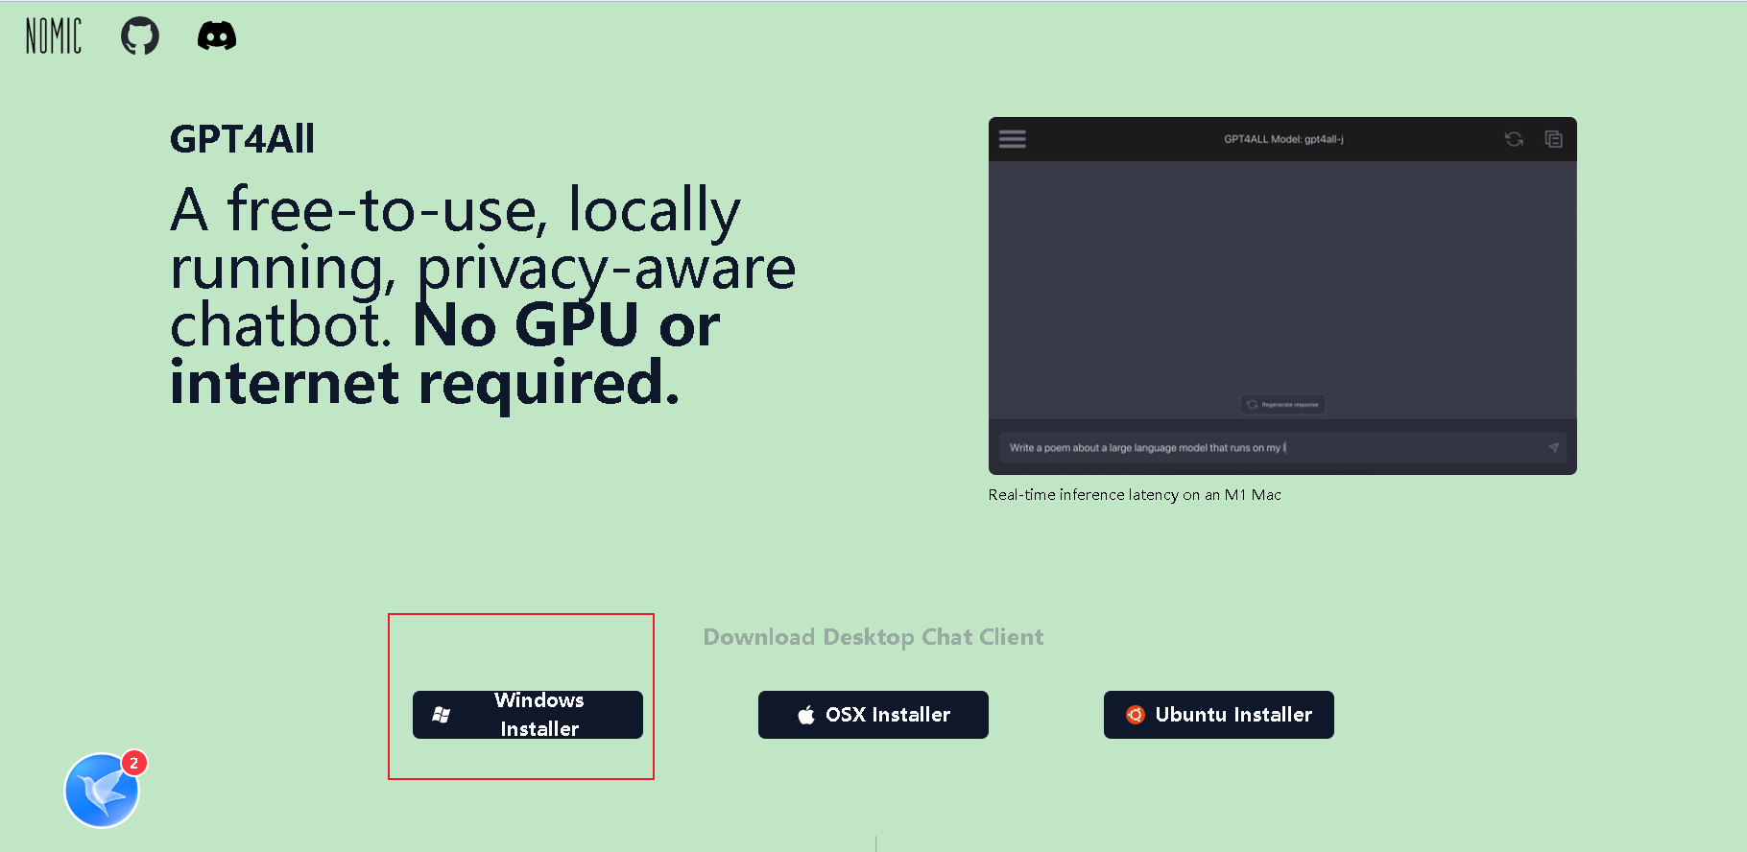Click 'GPT4ALL Model: gpt4all-j' title in demo
This screenshot has width=1747, height=852.
click(x=1283, y=139)
